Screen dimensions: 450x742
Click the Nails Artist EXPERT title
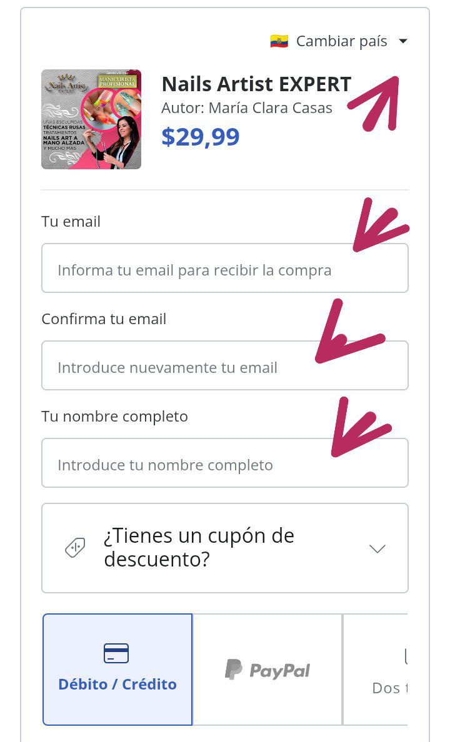click(x=256, y=84)
